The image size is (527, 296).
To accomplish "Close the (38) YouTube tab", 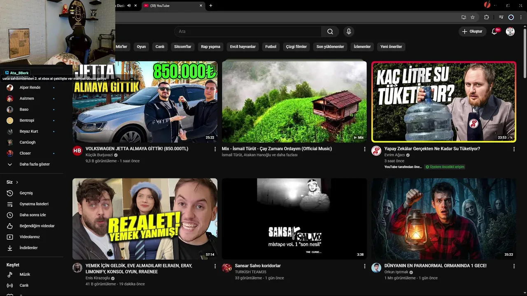I will [201, 6].
